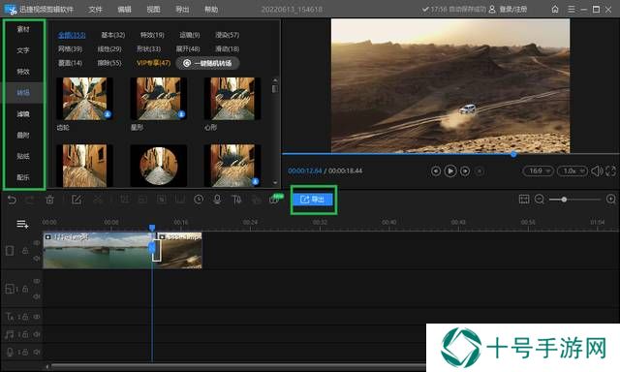Adjust the timeline zoom slider handle
This screenshot has width=620, height=372.
[x=564, y=200]
